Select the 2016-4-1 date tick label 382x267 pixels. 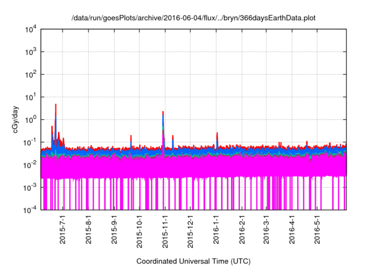point(292,229)
